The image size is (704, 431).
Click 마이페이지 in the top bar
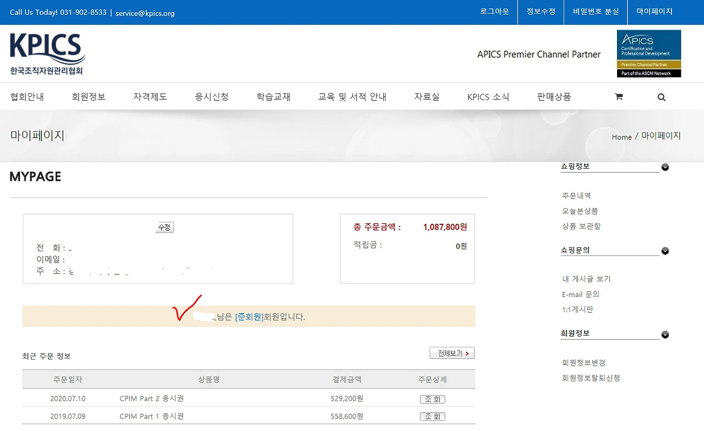[654, 12]
